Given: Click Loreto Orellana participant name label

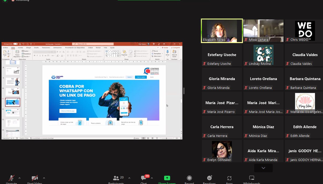Looking at the screenshot, I should [x=260, y=88].
